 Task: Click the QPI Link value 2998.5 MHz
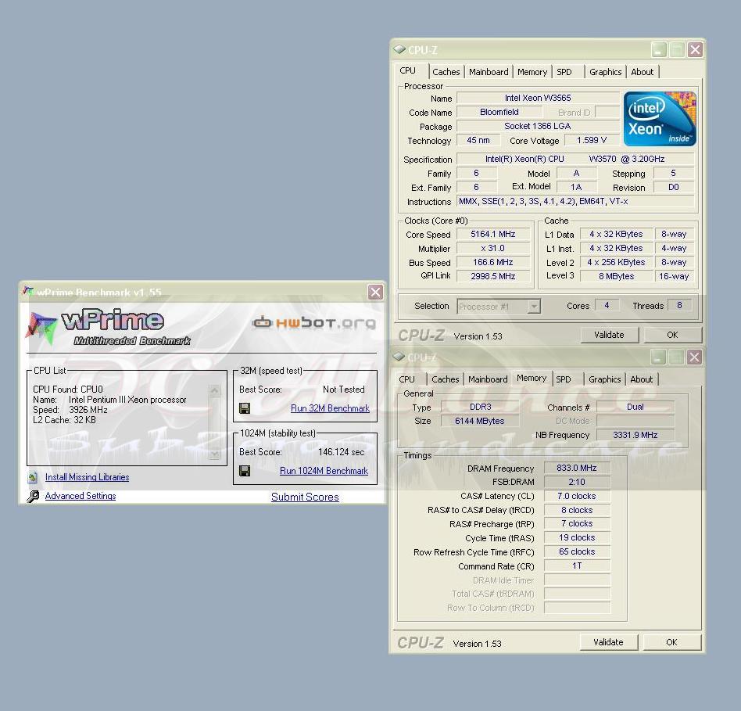click(493, 276)
